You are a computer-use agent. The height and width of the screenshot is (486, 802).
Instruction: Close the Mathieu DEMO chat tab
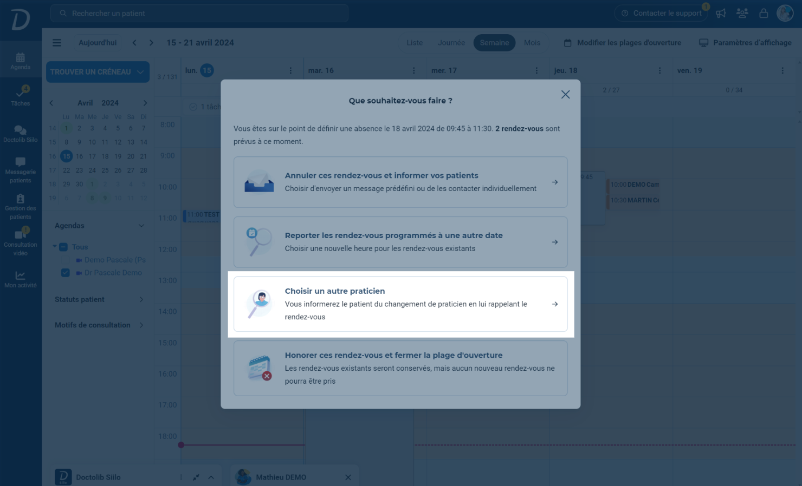348,477
